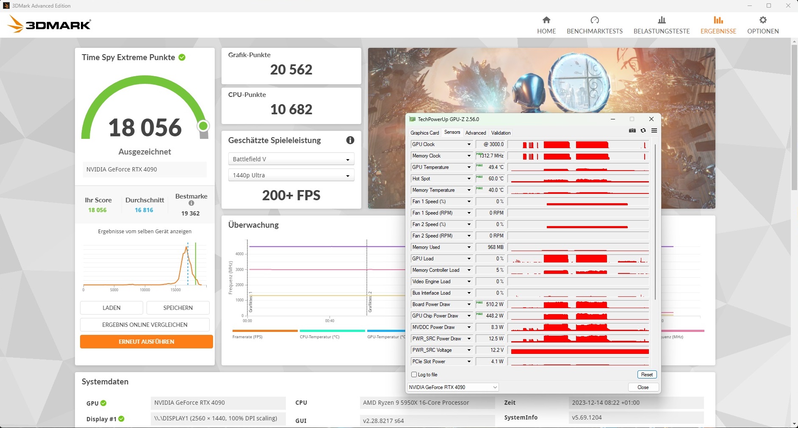The image size is (798, 428).
Task: Click the SPEICHERN button
Action: (178, 308)
